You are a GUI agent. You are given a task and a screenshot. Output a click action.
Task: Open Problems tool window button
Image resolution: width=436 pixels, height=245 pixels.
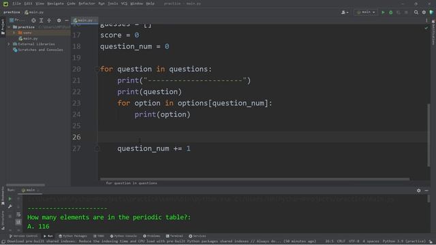pos(152,236)
